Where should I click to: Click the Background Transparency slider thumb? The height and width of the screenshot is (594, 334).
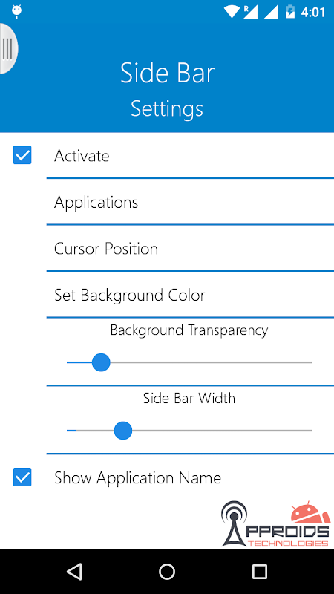pos(101,362)
